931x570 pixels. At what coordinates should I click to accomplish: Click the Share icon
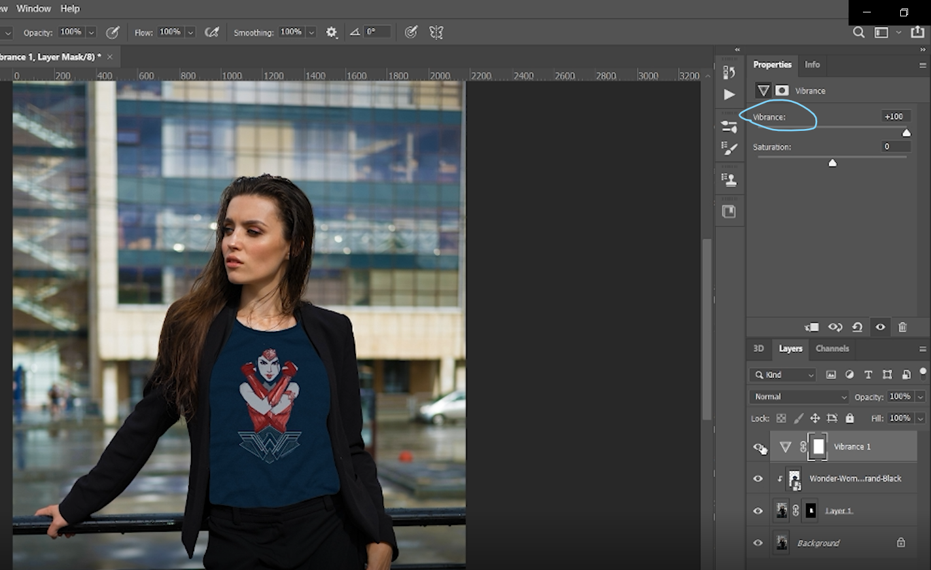pos(917,31)
